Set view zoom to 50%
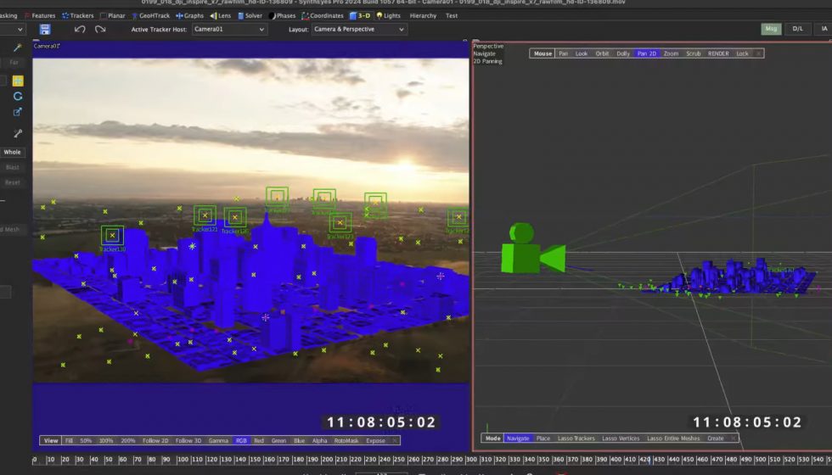 pyautogui.click(x=86, y=440)
